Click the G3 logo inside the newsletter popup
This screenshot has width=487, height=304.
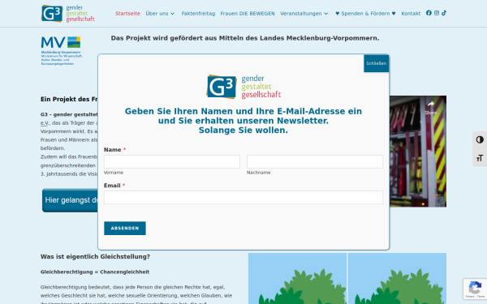coord(243,87)
